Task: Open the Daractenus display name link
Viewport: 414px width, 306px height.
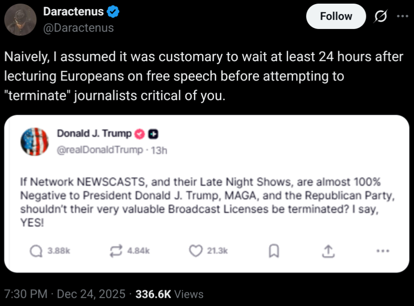Action: (73, 12)
